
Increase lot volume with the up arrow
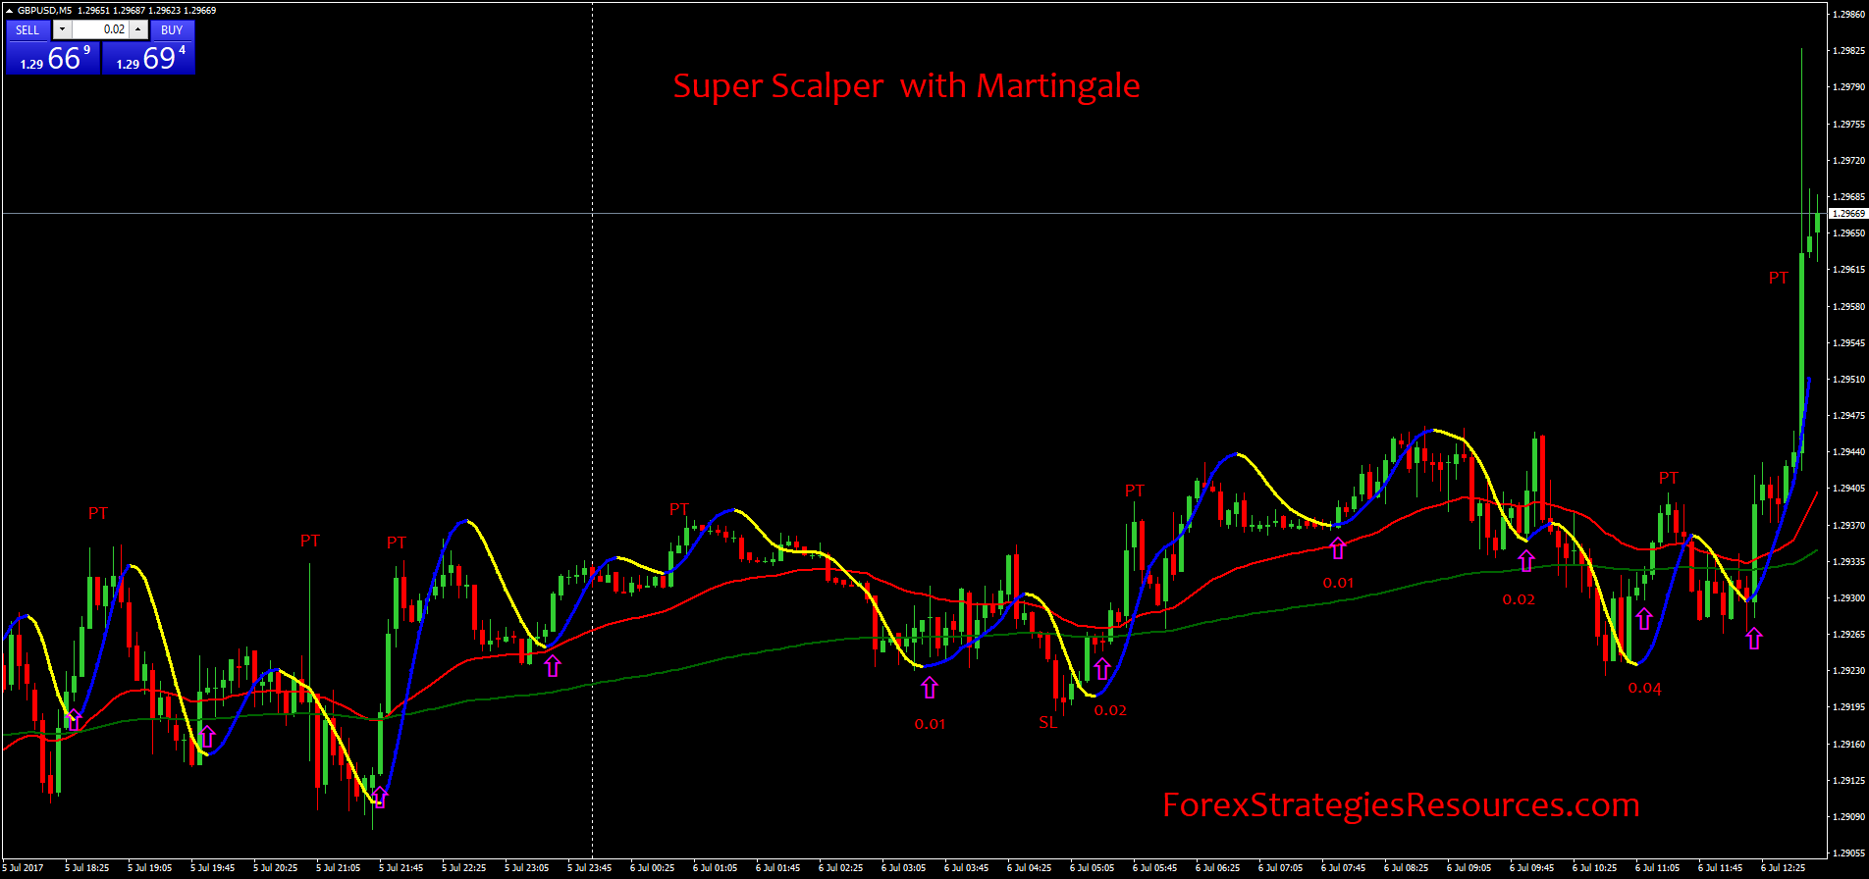[x=139, y=29]
